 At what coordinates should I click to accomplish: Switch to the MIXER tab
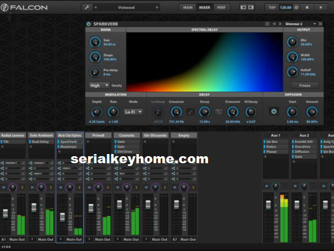point(205,8)
